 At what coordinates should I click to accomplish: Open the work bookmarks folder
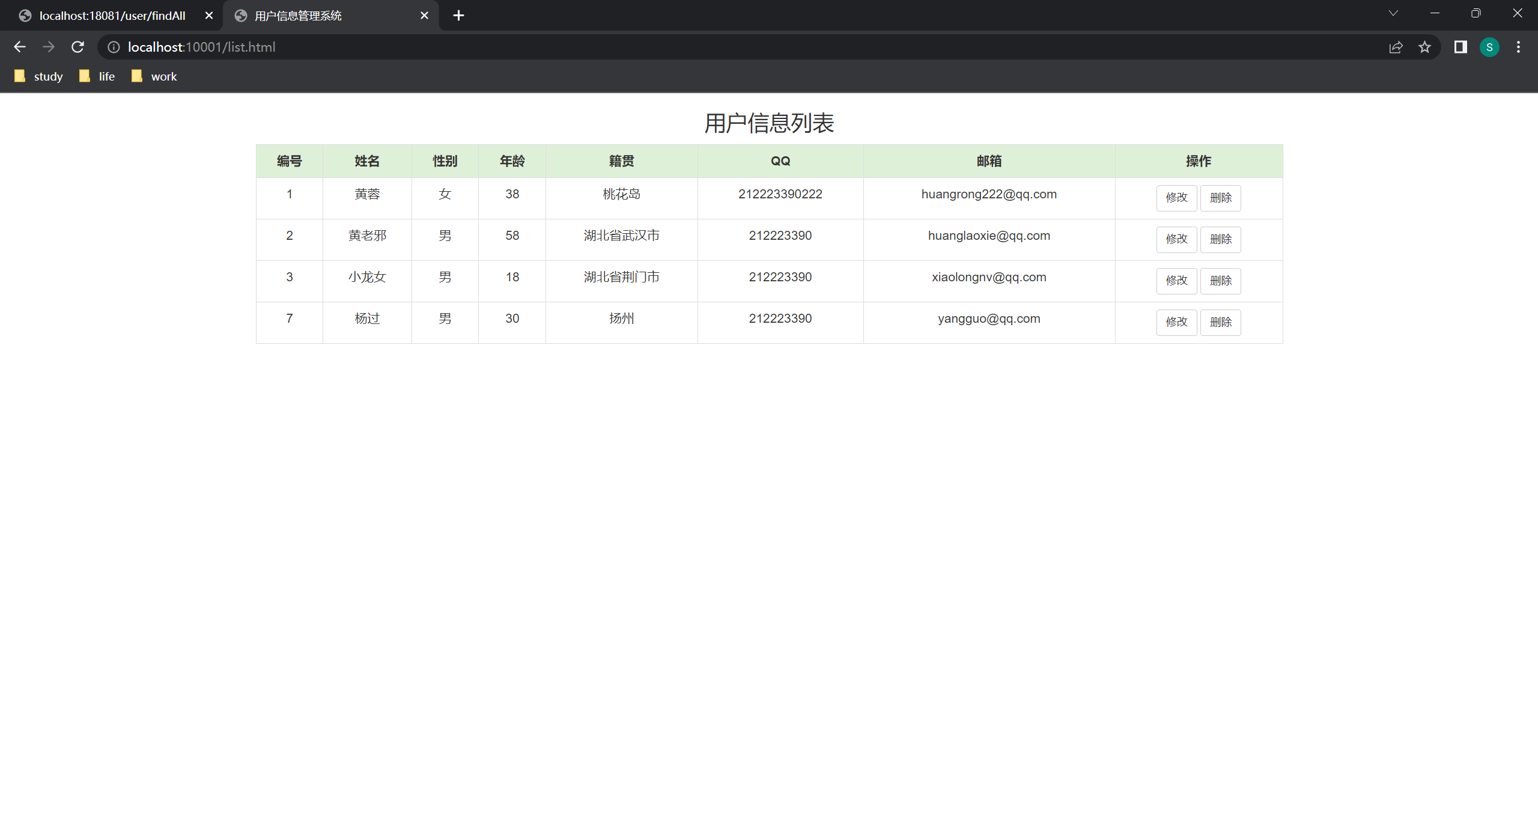pos(154,76)
